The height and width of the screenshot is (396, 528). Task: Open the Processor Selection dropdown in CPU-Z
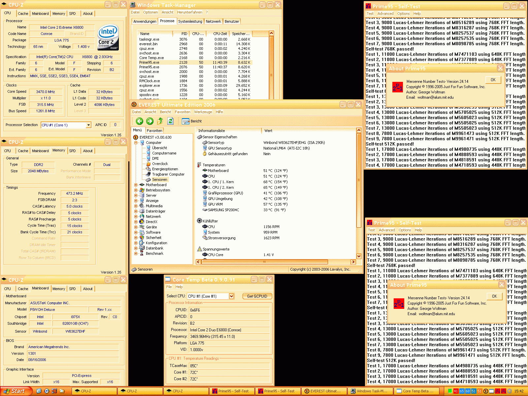point(88,125)
